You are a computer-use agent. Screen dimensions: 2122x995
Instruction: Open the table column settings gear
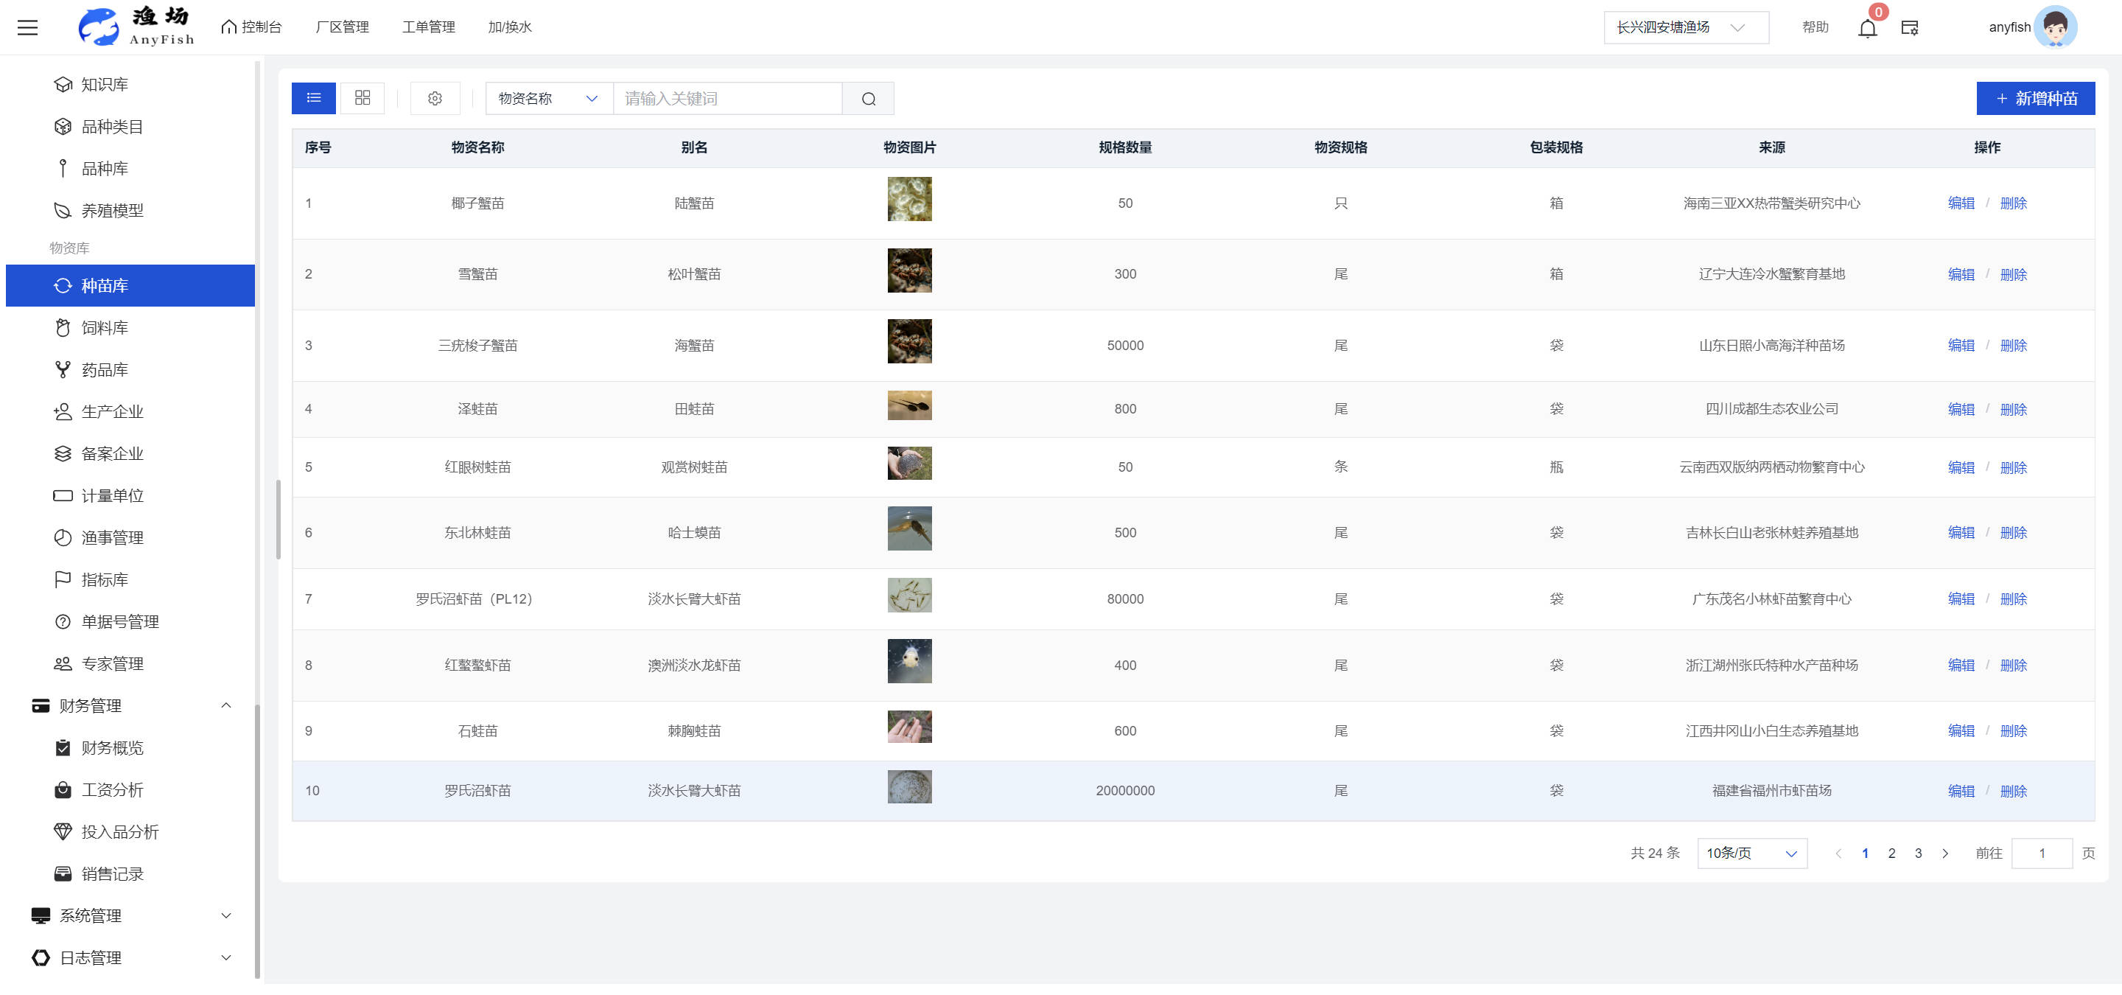(x=435, y=99)
